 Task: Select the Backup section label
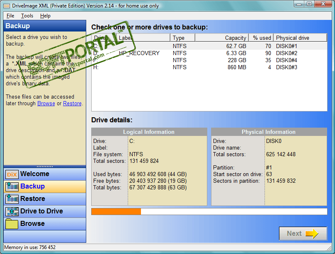(x=32, y=186)
